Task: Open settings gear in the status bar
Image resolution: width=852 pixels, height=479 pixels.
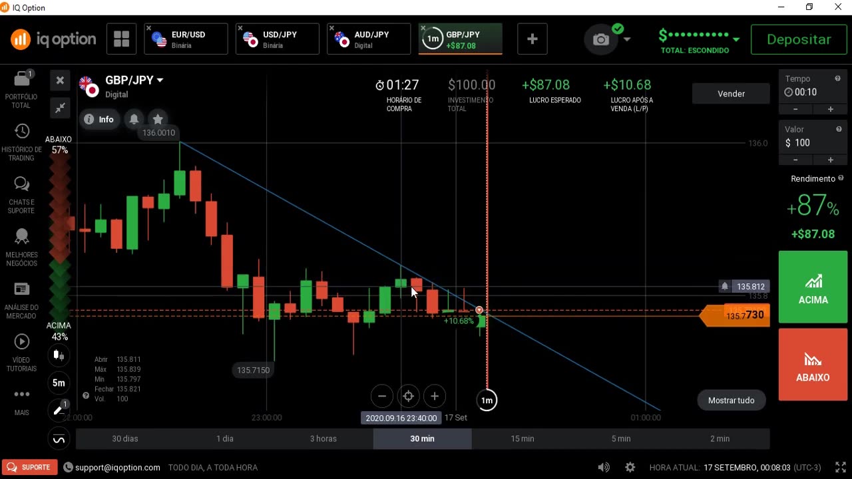Action: click(630, 468)
